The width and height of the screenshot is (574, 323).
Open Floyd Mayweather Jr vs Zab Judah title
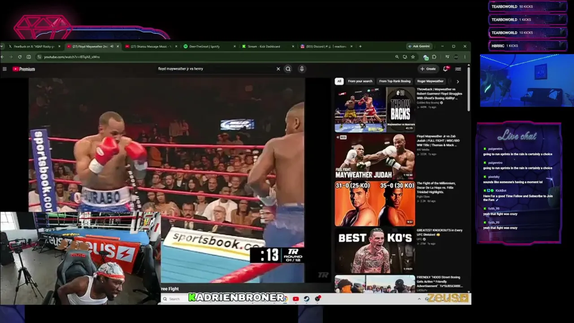pos(437,140)
